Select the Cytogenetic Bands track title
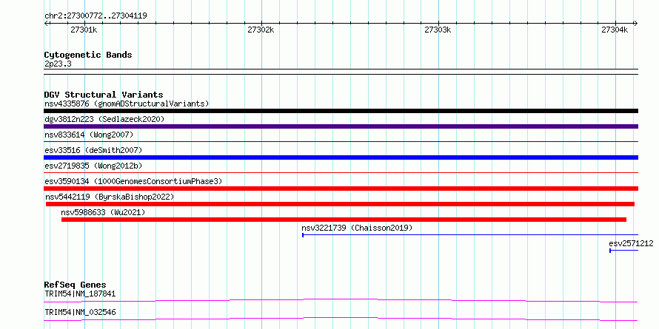This screenshot has height=329, width=659. [x=88, y=55]
